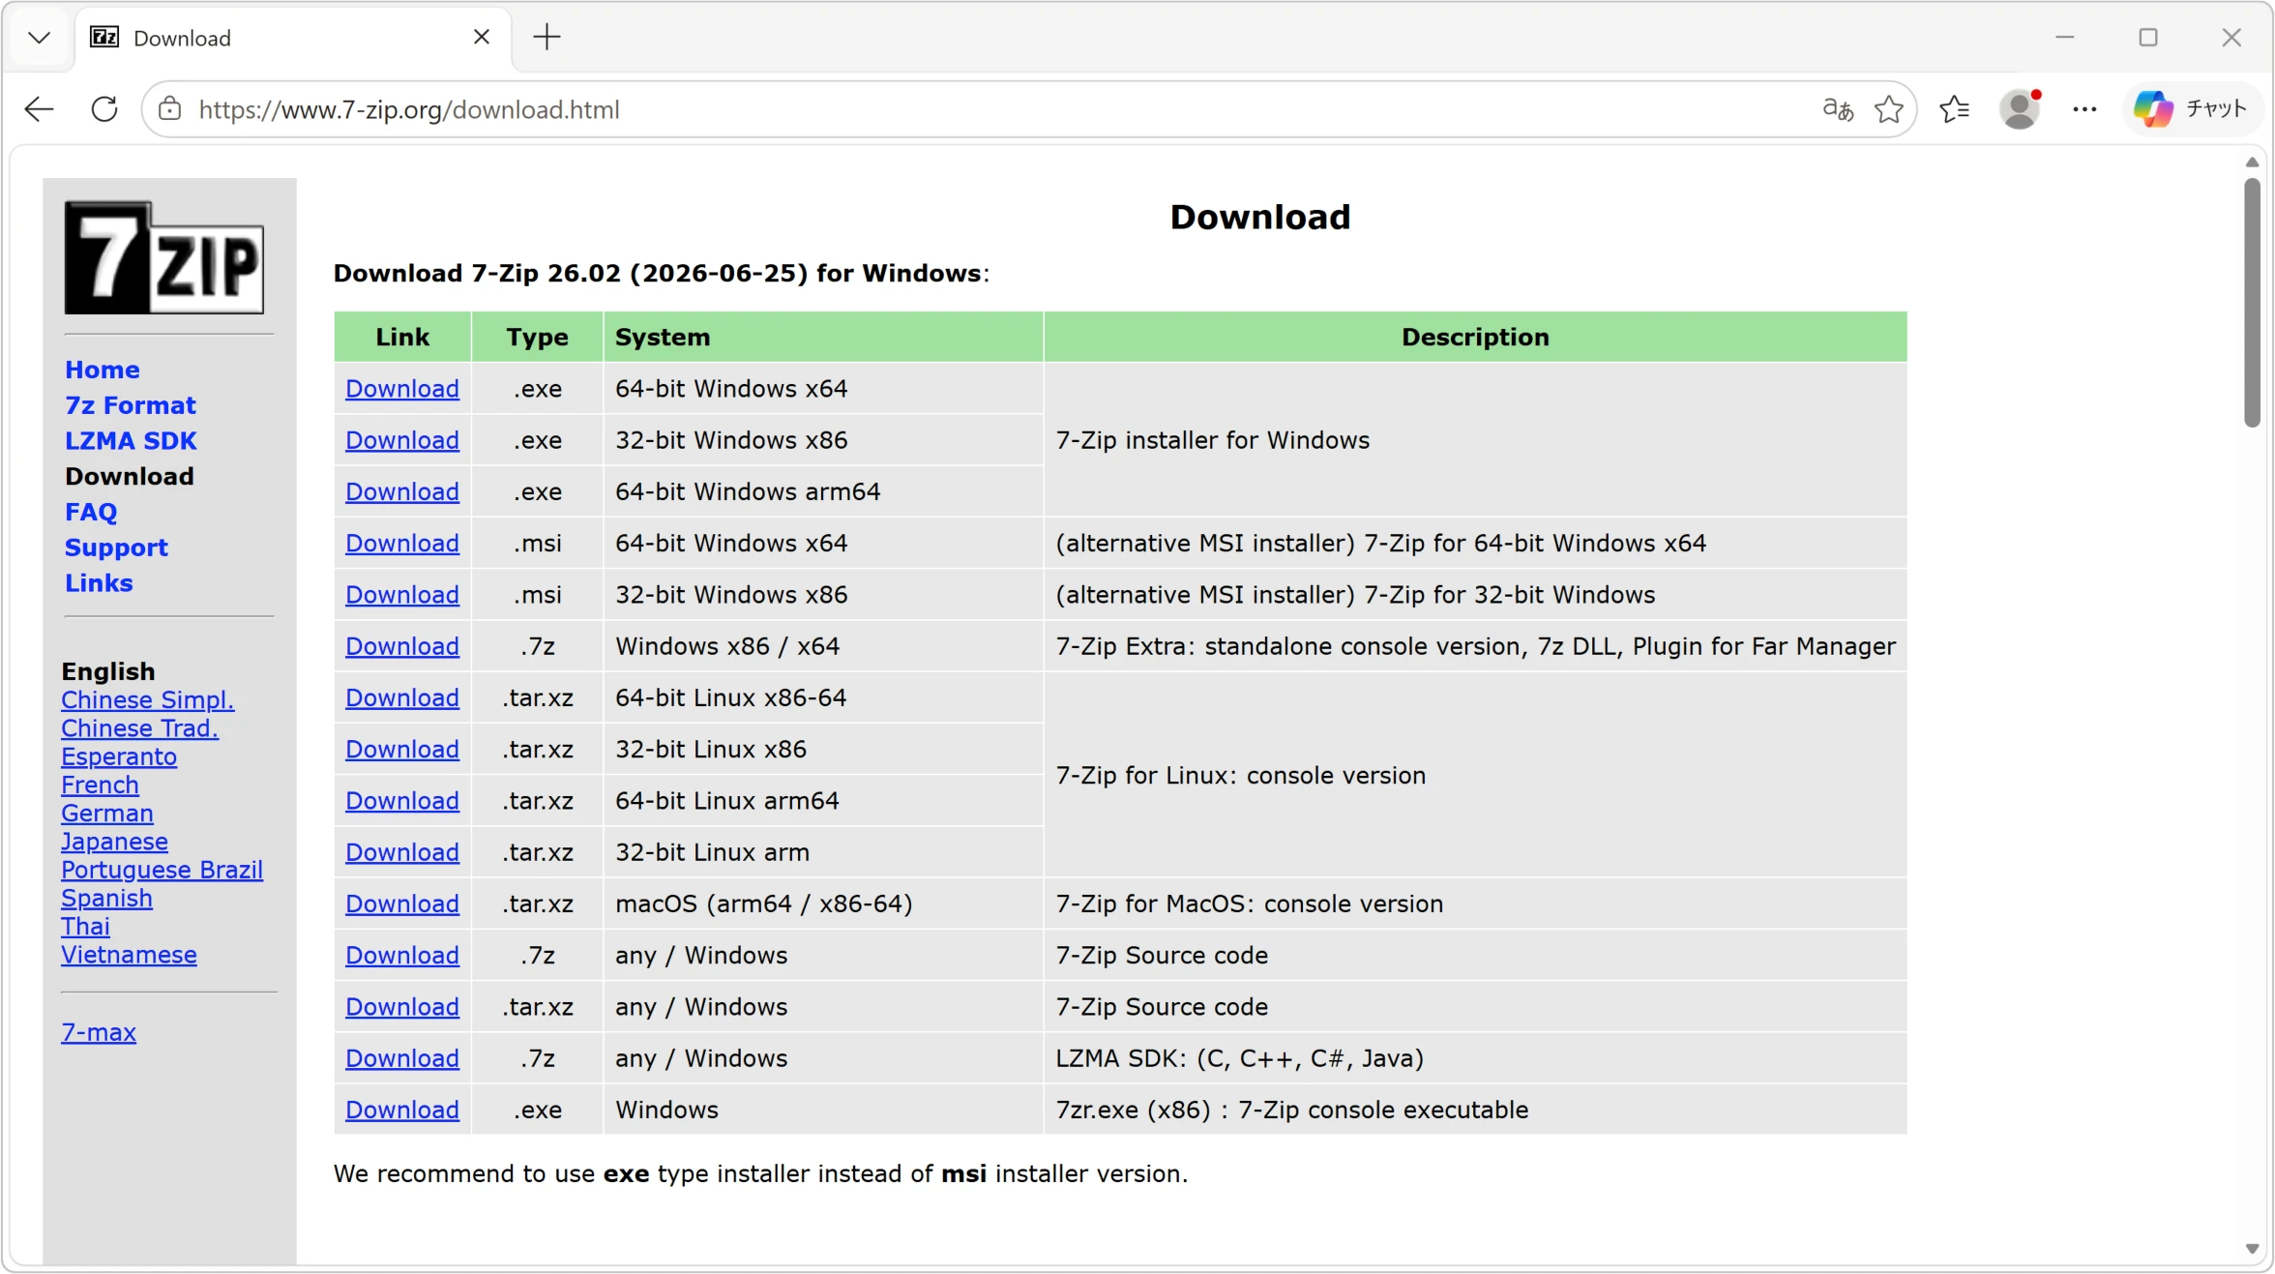
Task: Download .tar.xz for 64-bit Linux arm64
Action: pyautogui.click(x=402, y=801)
